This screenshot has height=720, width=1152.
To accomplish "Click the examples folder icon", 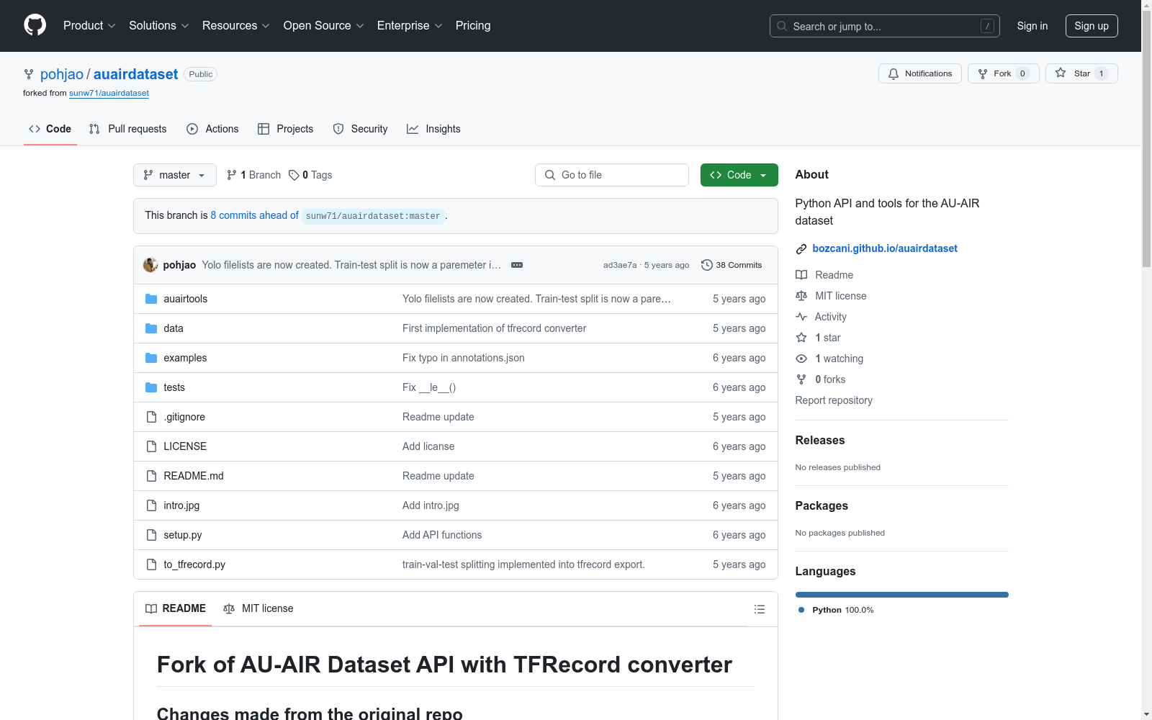I will point(151,358).
